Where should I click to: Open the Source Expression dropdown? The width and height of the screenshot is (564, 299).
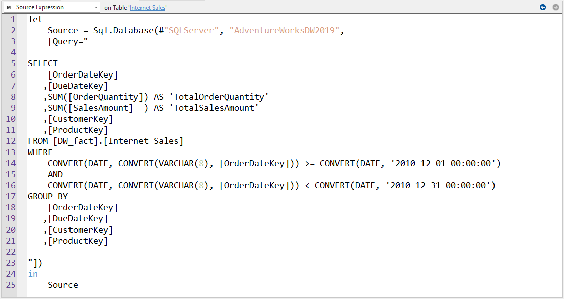point(50,7)
